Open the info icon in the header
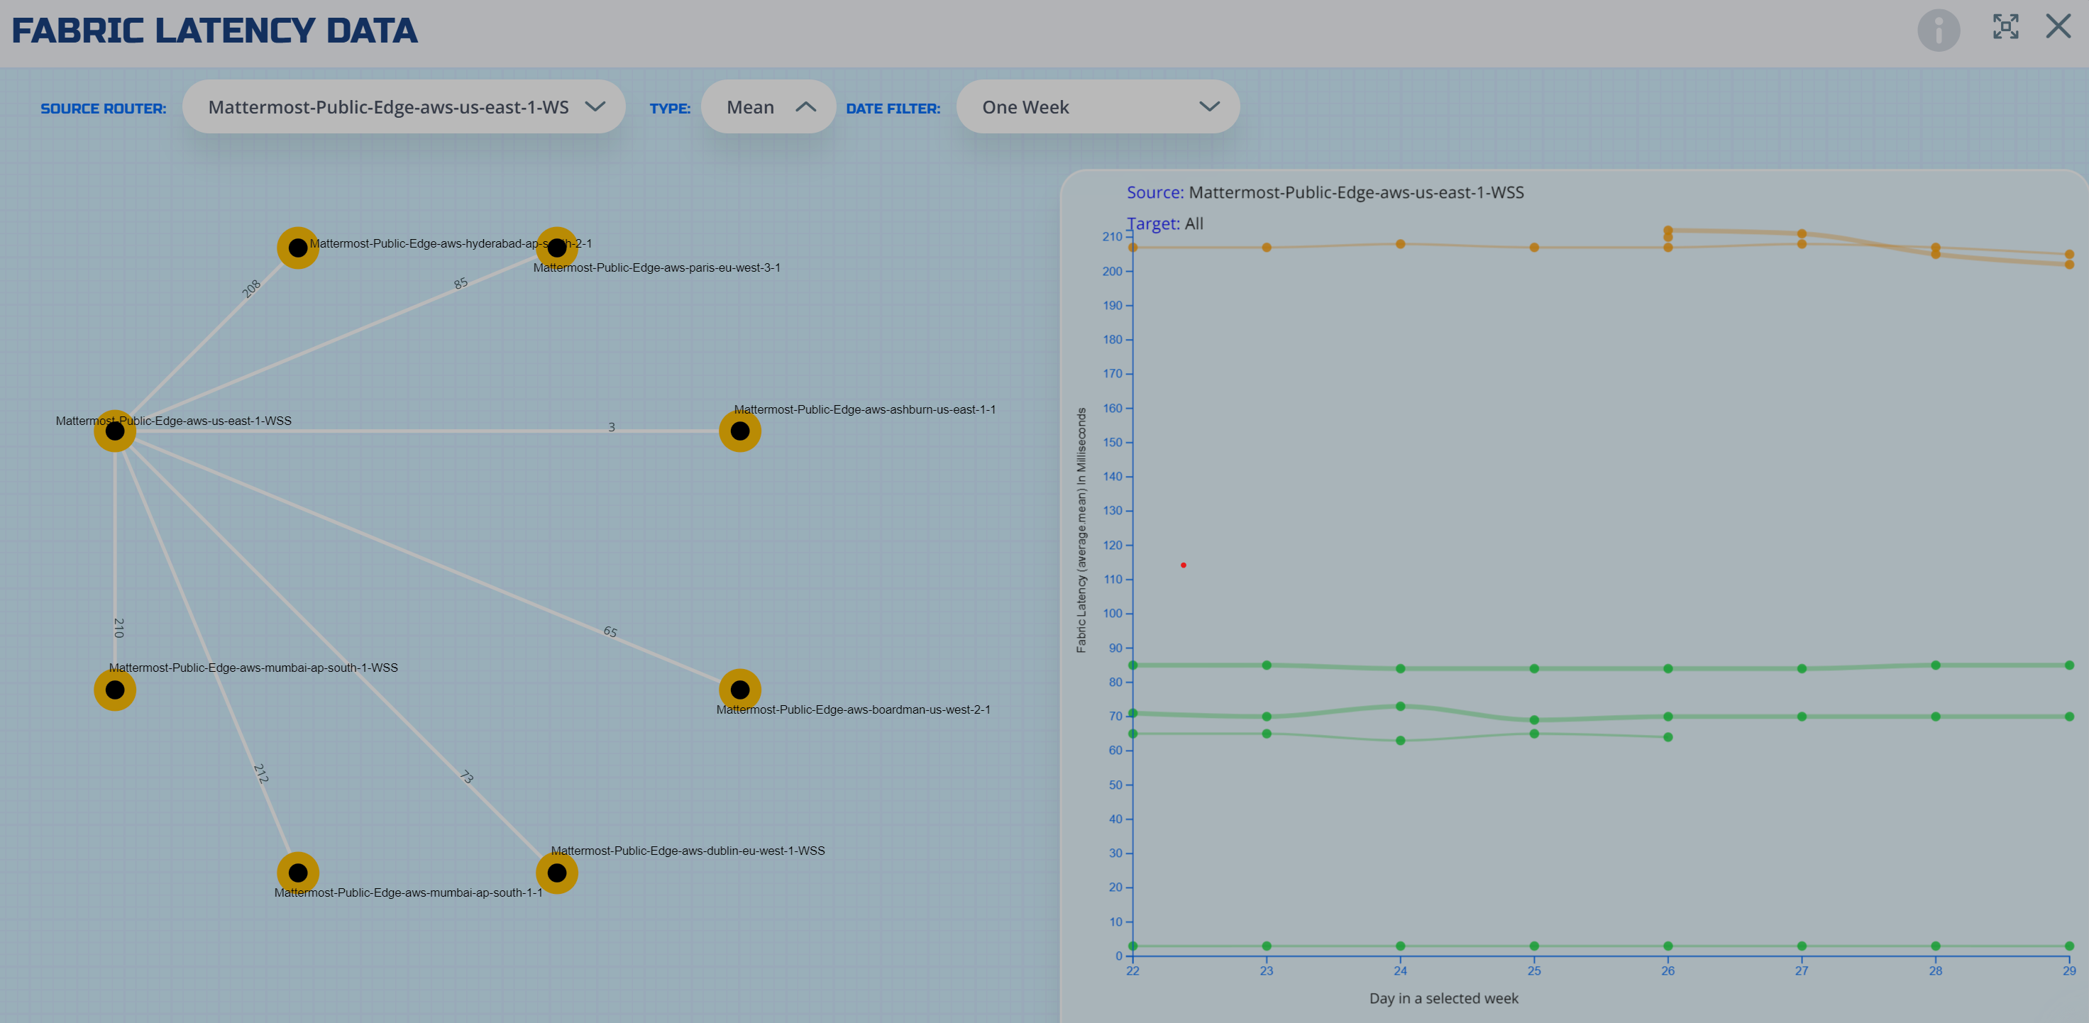 pos(1938,30)
